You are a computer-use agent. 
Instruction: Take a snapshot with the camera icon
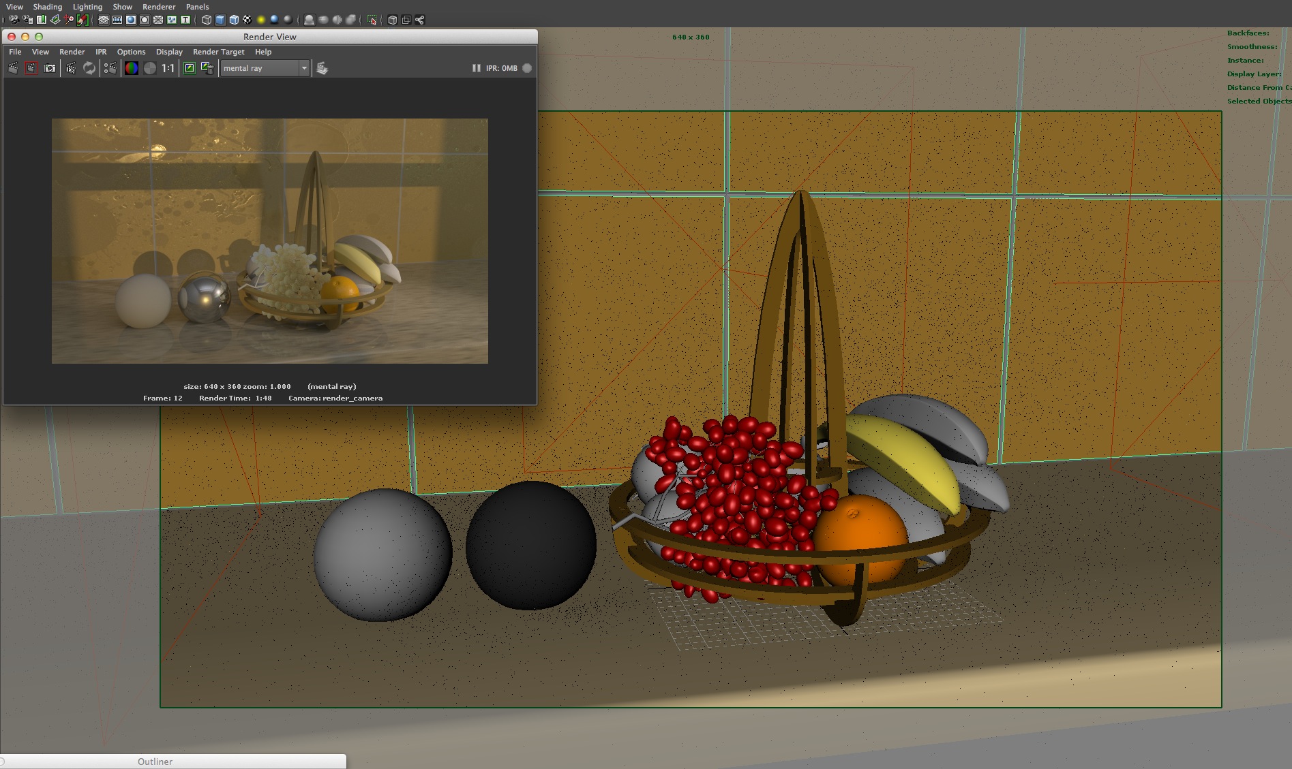click(x=50, y=68)
